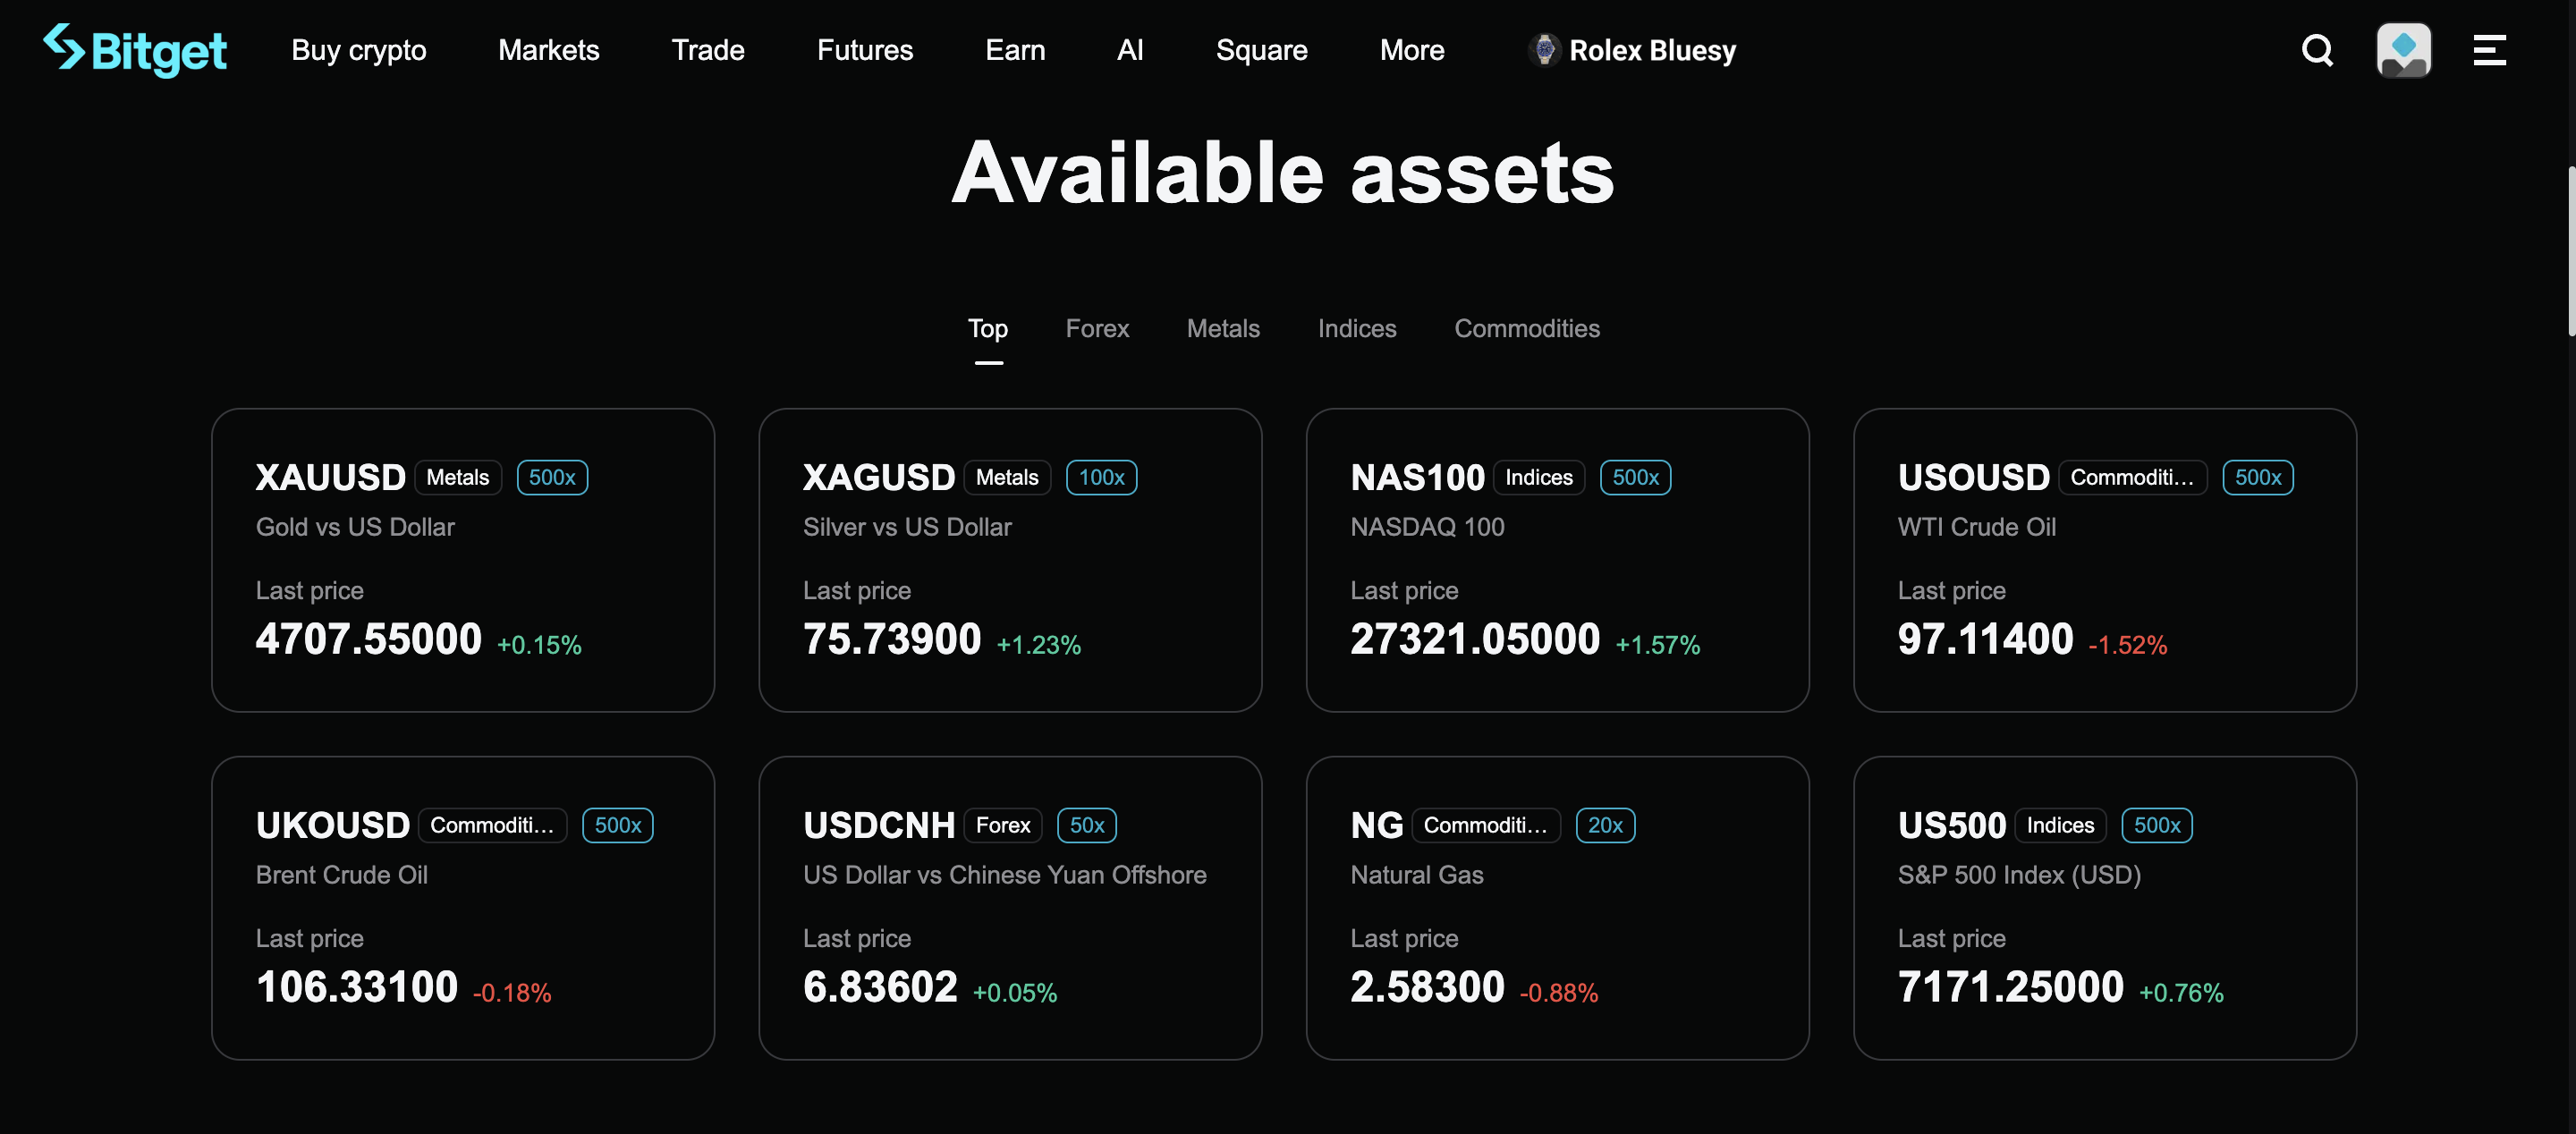
Task: Click the Buy crypto link
Action: tap(358, 50)
